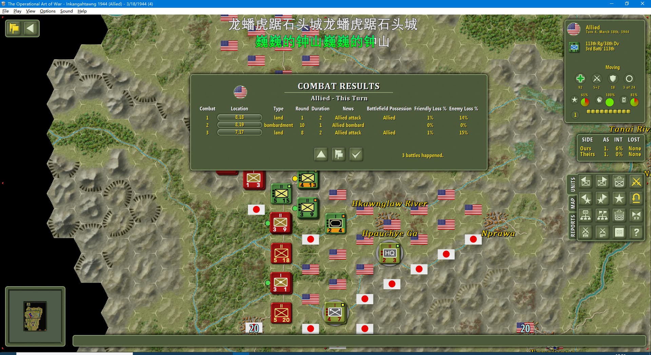The width and height of the screenshot is (651, 355).
Task: Click location button 8,19 for combat 2
Action: pos(239,125)
